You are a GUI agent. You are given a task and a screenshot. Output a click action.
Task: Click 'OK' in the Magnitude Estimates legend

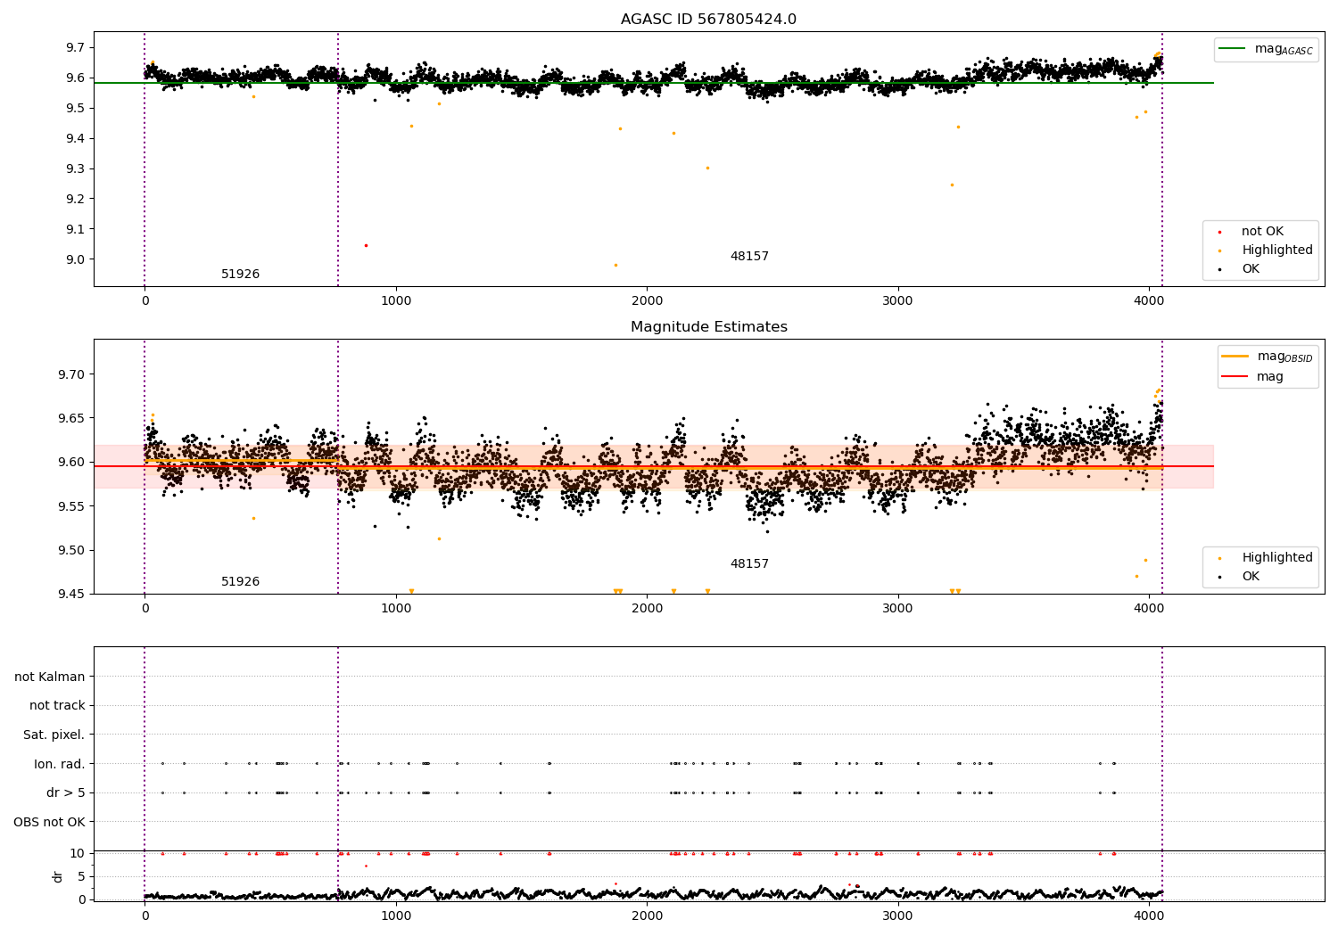pos(1251,577)
